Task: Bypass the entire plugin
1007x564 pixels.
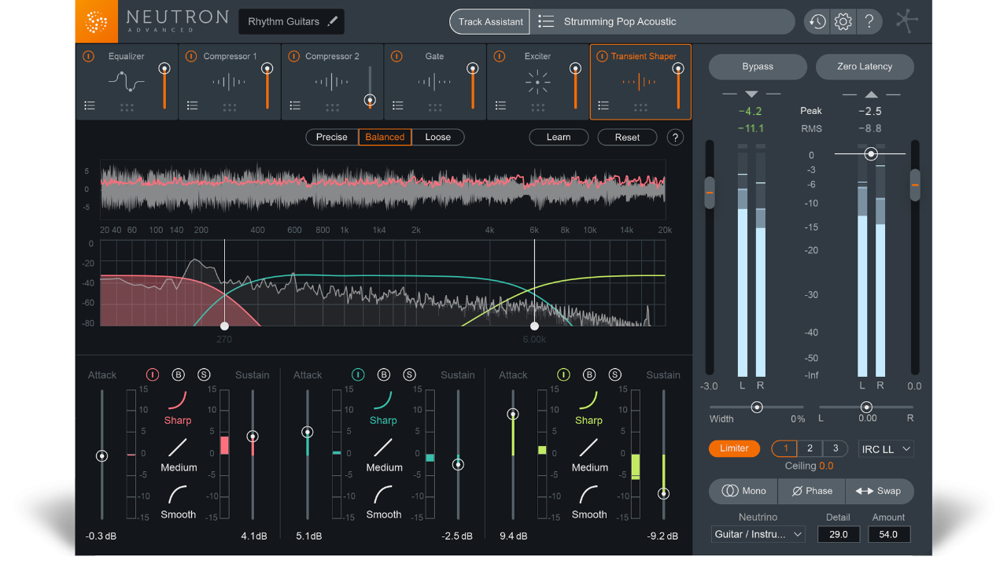Action: click(x=757, y=67)
